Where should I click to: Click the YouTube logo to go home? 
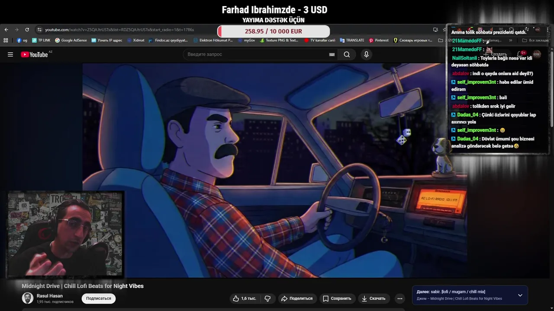pyautogui.click(x=34, y=54)
